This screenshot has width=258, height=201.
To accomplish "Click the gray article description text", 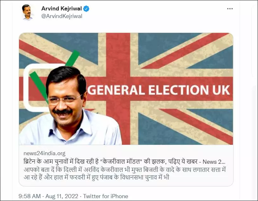I will click(x=125, y=174).
